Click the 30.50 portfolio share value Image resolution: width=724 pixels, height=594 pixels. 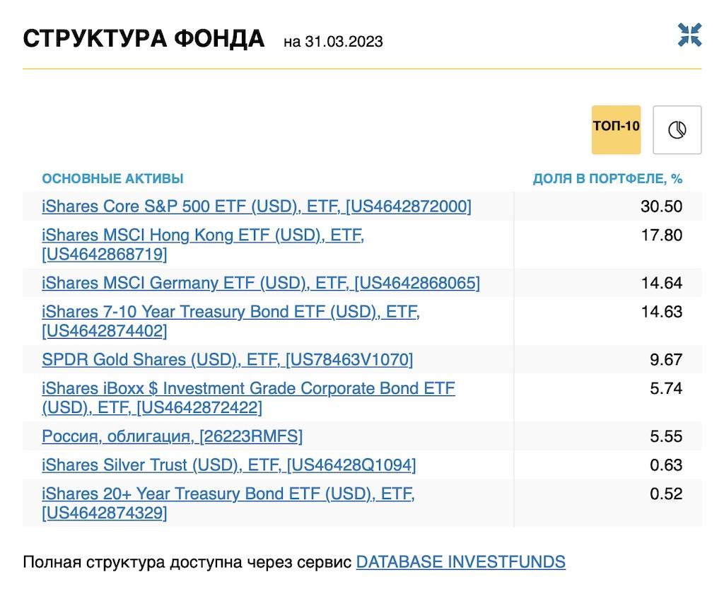(x=661, y=206)
